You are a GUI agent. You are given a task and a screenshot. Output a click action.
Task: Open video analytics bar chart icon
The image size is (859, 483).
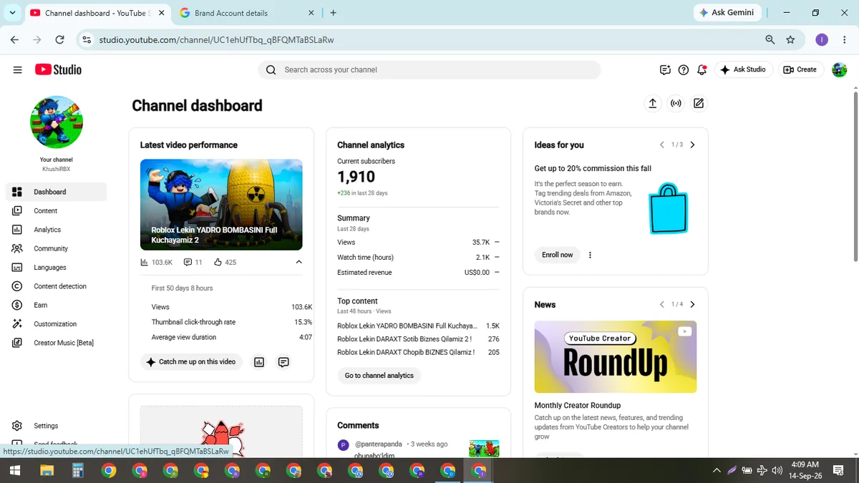click(259, 362)
